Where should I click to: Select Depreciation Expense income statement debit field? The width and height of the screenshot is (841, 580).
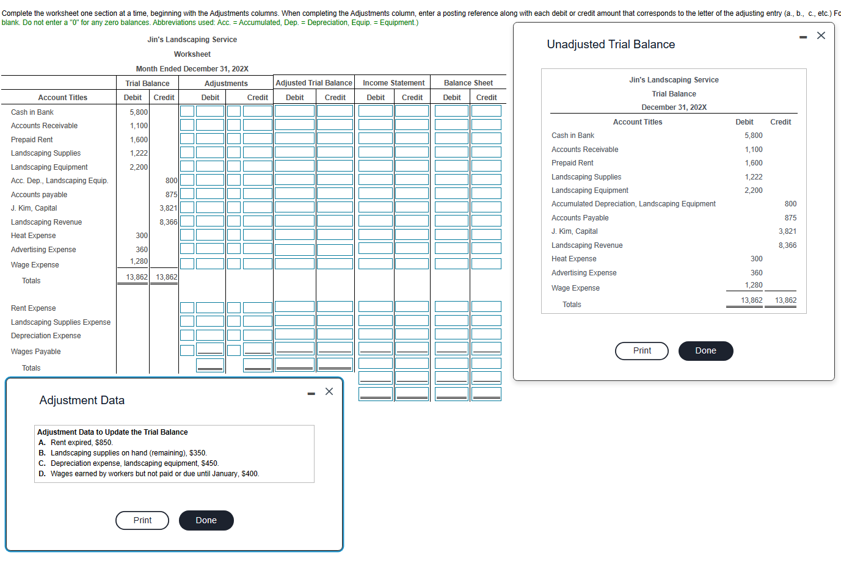[375, 335]
